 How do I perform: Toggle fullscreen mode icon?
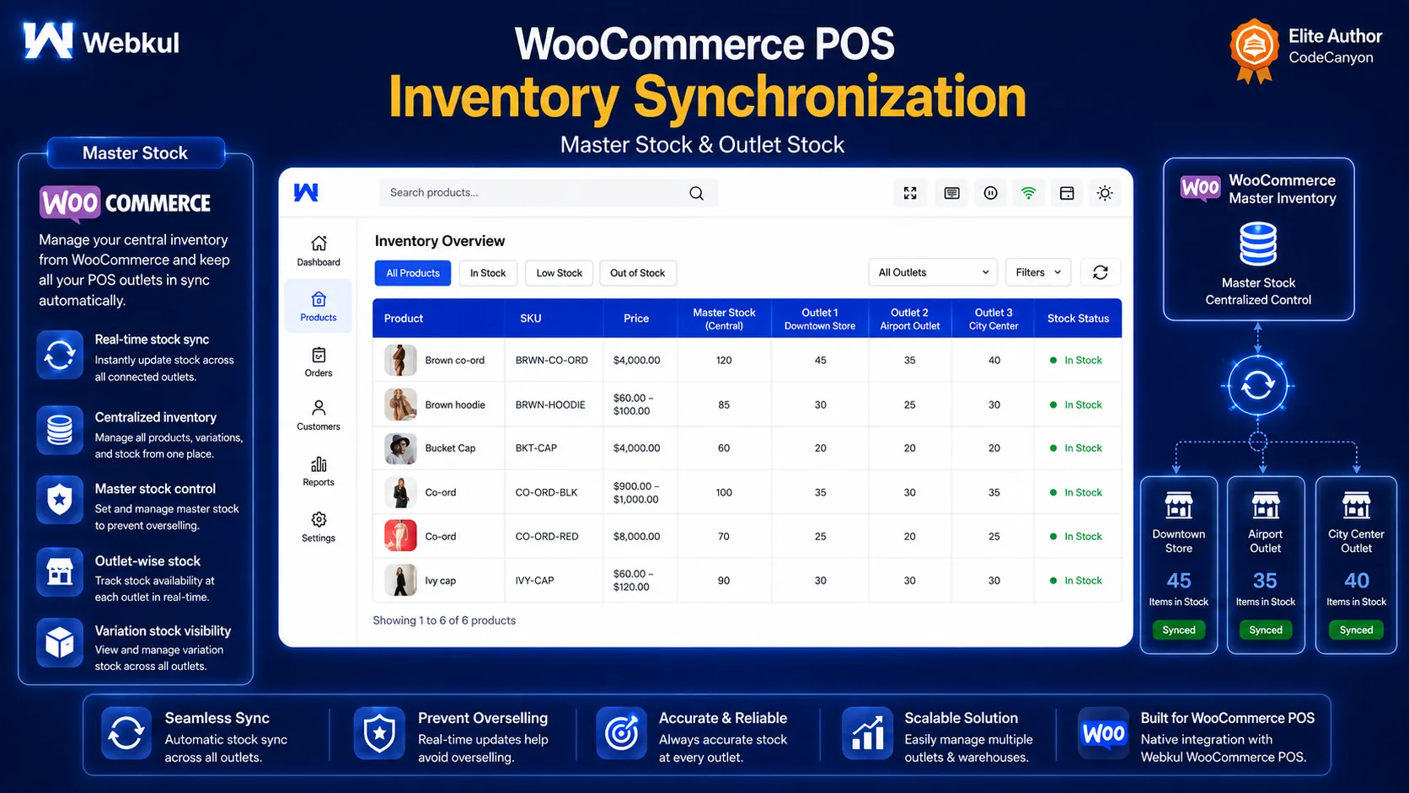click(x=910, y=193)
